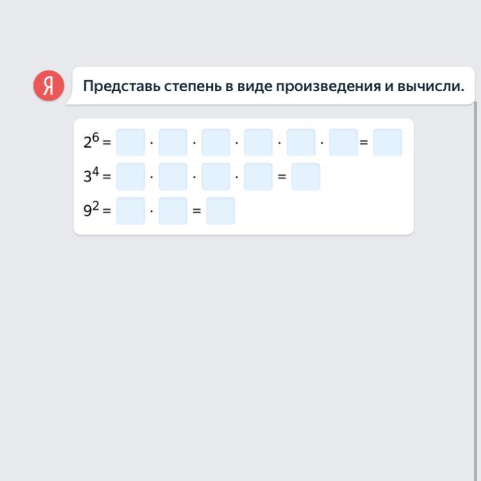Click the red Yandex Я avatar icon
Viewport: 481px width, 481px height.
coord(49,85)
